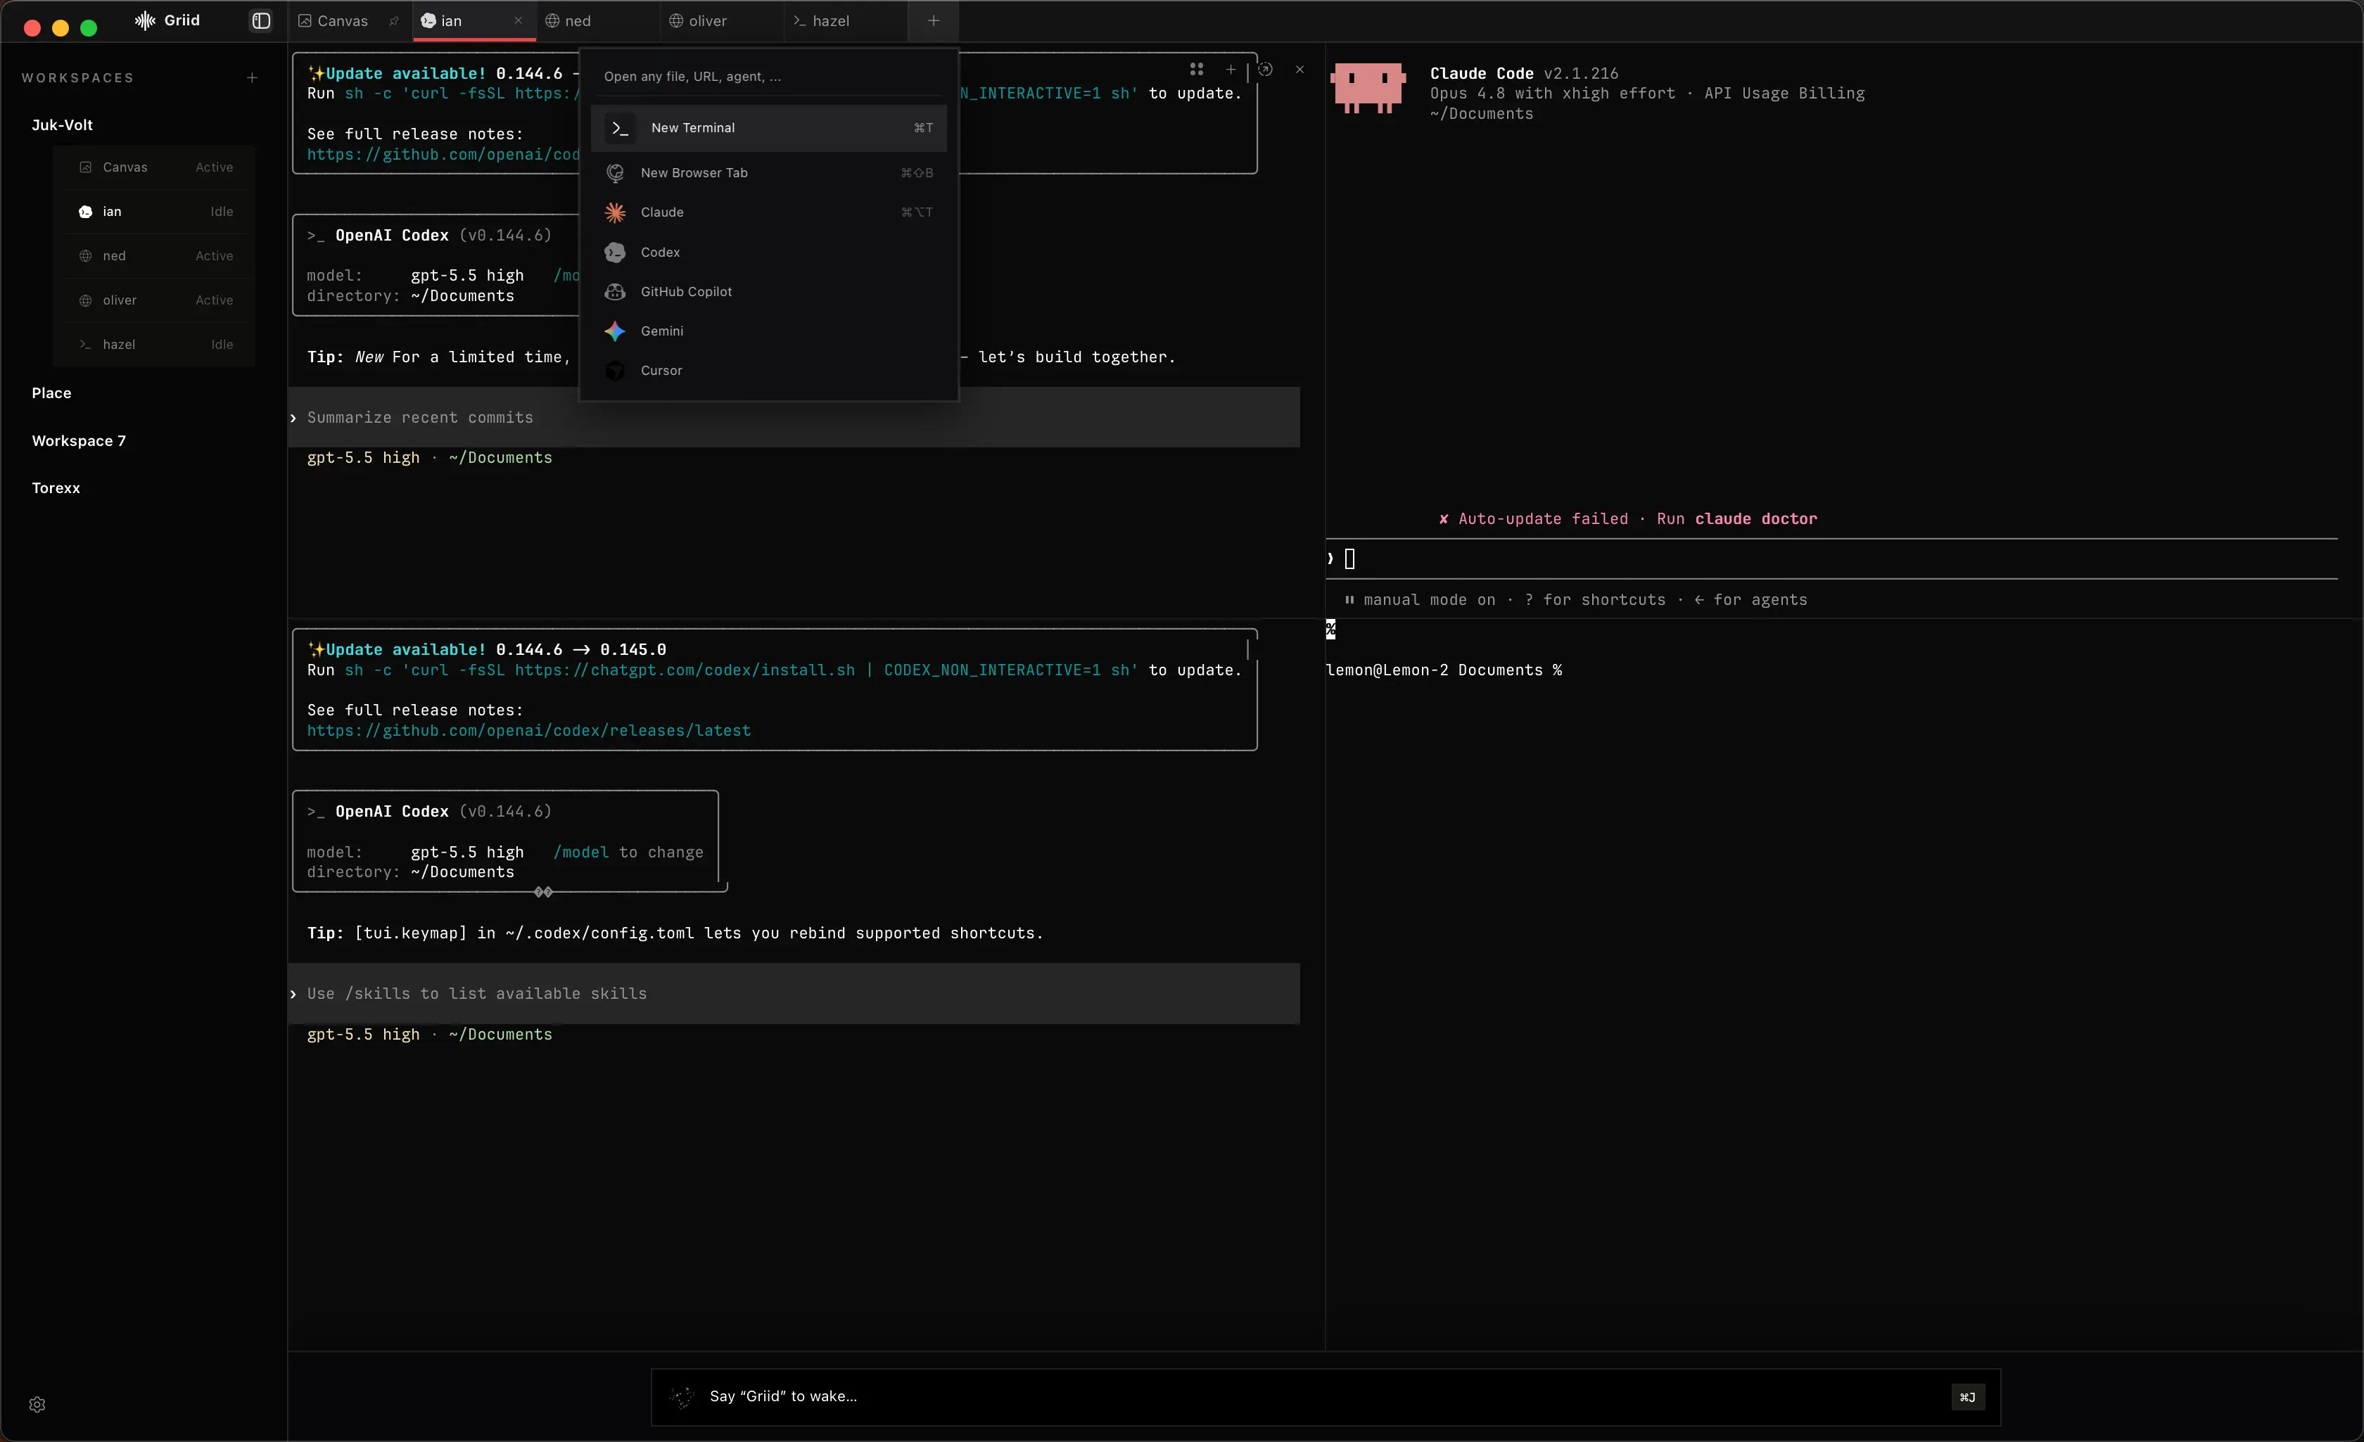Viewport: 2364px width, 1442px height.
Task: Close the ian tab
Action: [x=518, y=21]
